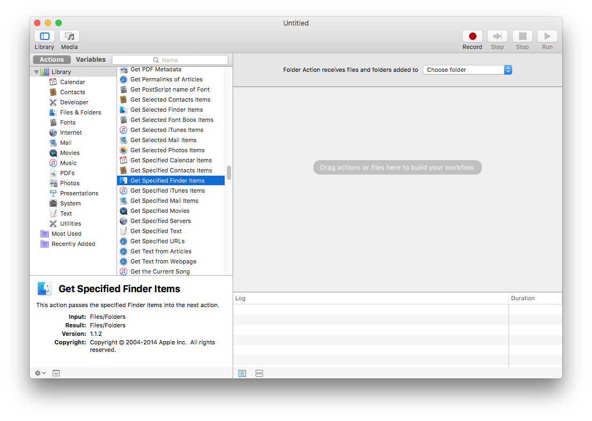Click the Stop toolbar button
592x421 pixels.
(523, 36)
